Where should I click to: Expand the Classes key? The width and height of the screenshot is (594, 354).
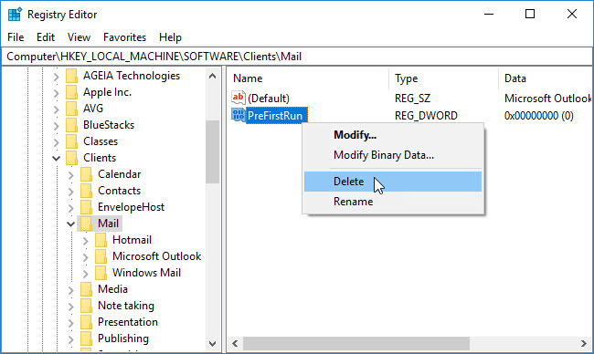56,142
